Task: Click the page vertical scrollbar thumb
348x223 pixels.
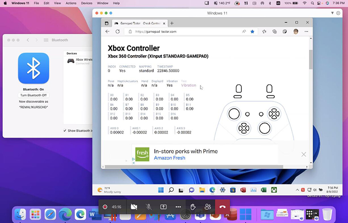Action: 311,59
